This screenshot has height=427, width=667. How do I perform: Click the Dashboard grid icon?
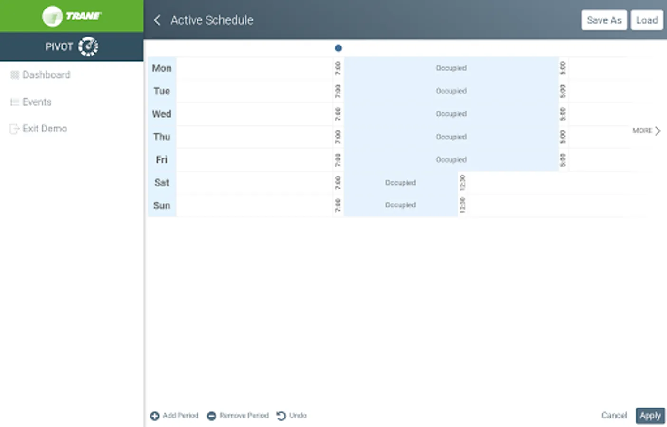click(x=15, y=75)
